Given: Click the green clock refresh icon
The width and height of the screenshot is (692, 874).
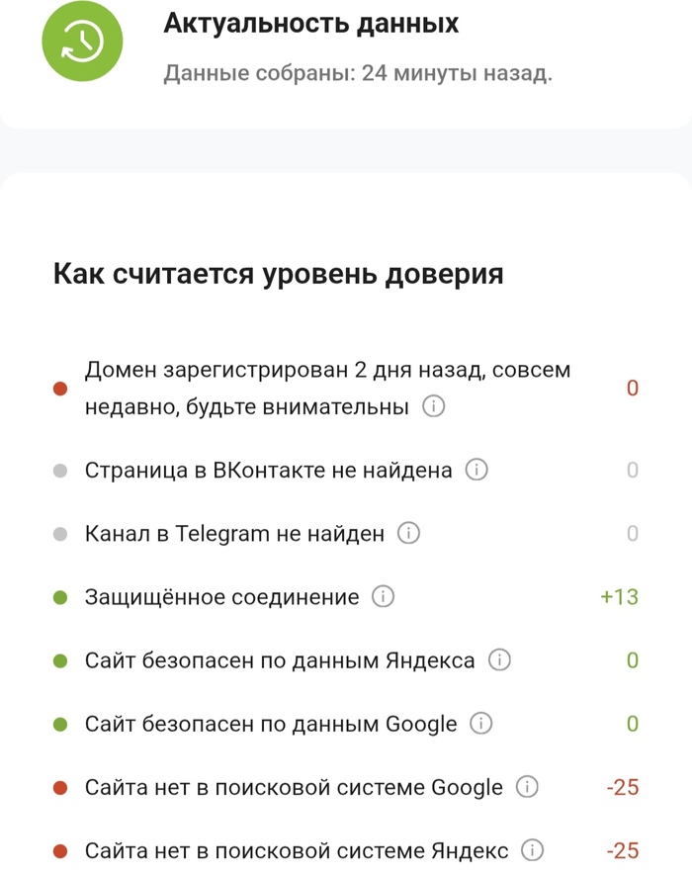Looking at the screenshot, I should click(82, 41).
